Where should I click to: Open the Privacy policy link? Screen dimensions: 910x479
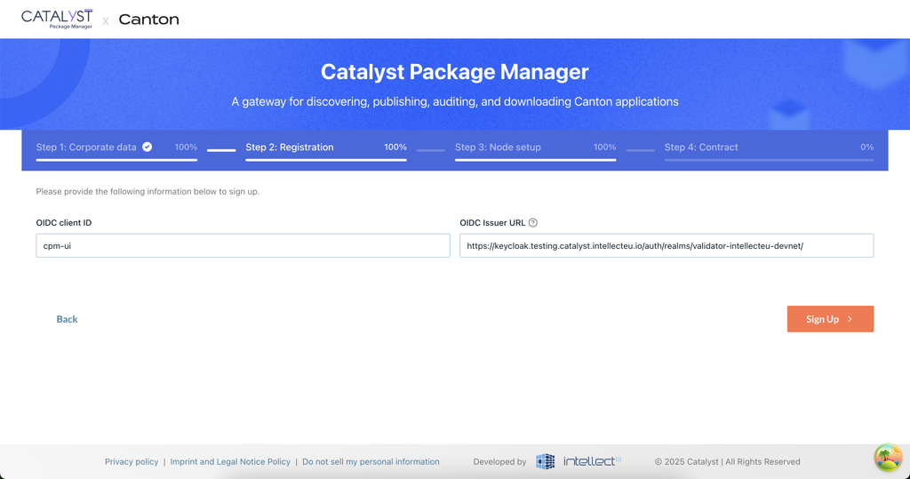[x=132, y=462]
